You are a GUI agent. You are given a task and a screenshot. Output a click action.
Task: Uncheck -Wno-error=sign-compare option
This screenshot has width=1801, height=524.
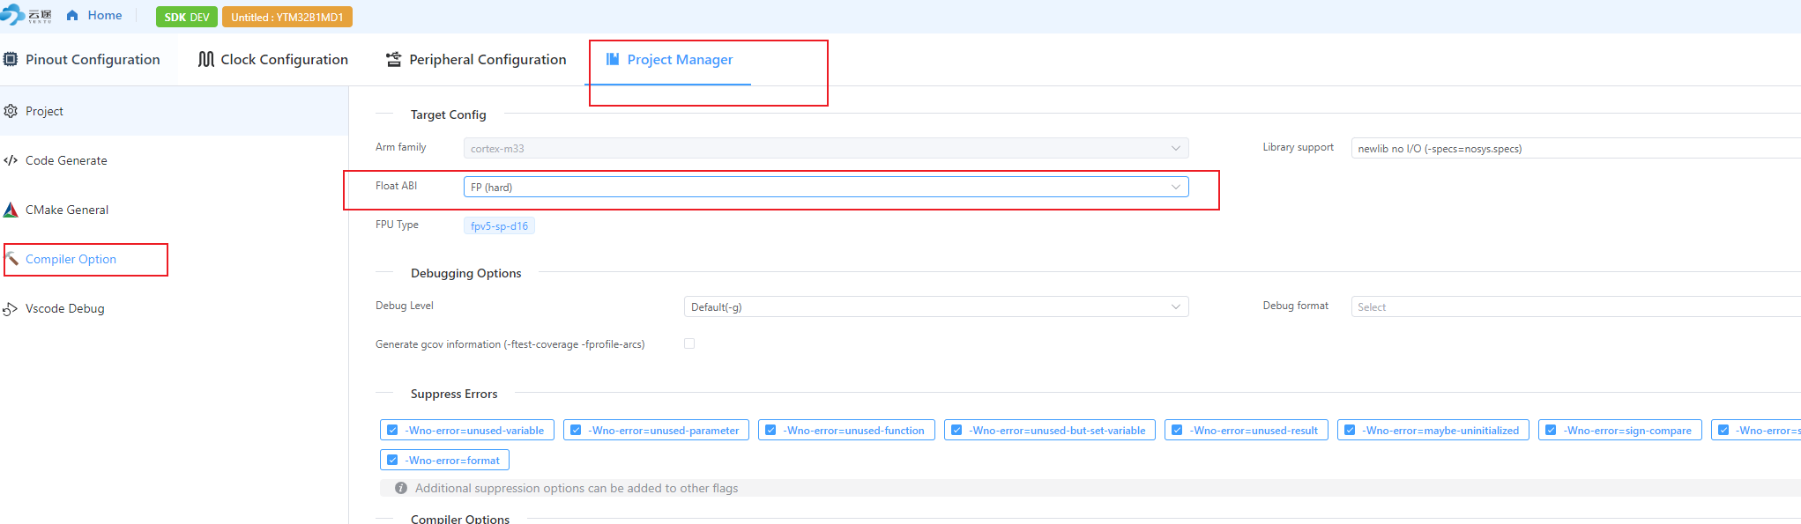click(x=1552, y=431)
